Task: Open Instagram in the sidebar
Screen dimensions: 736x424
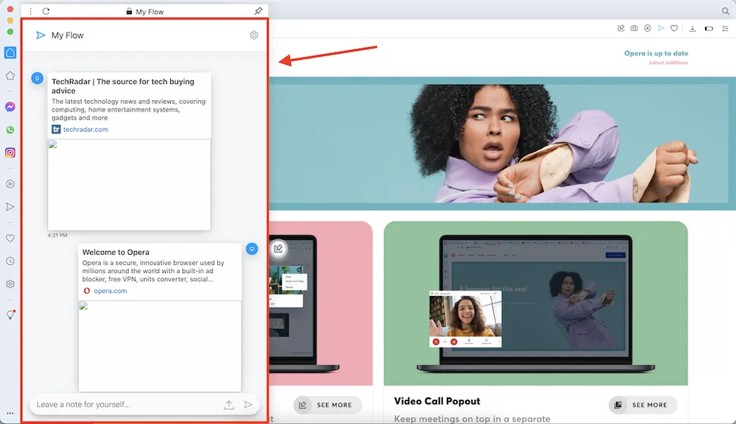Action: click(x=11, y=152)
